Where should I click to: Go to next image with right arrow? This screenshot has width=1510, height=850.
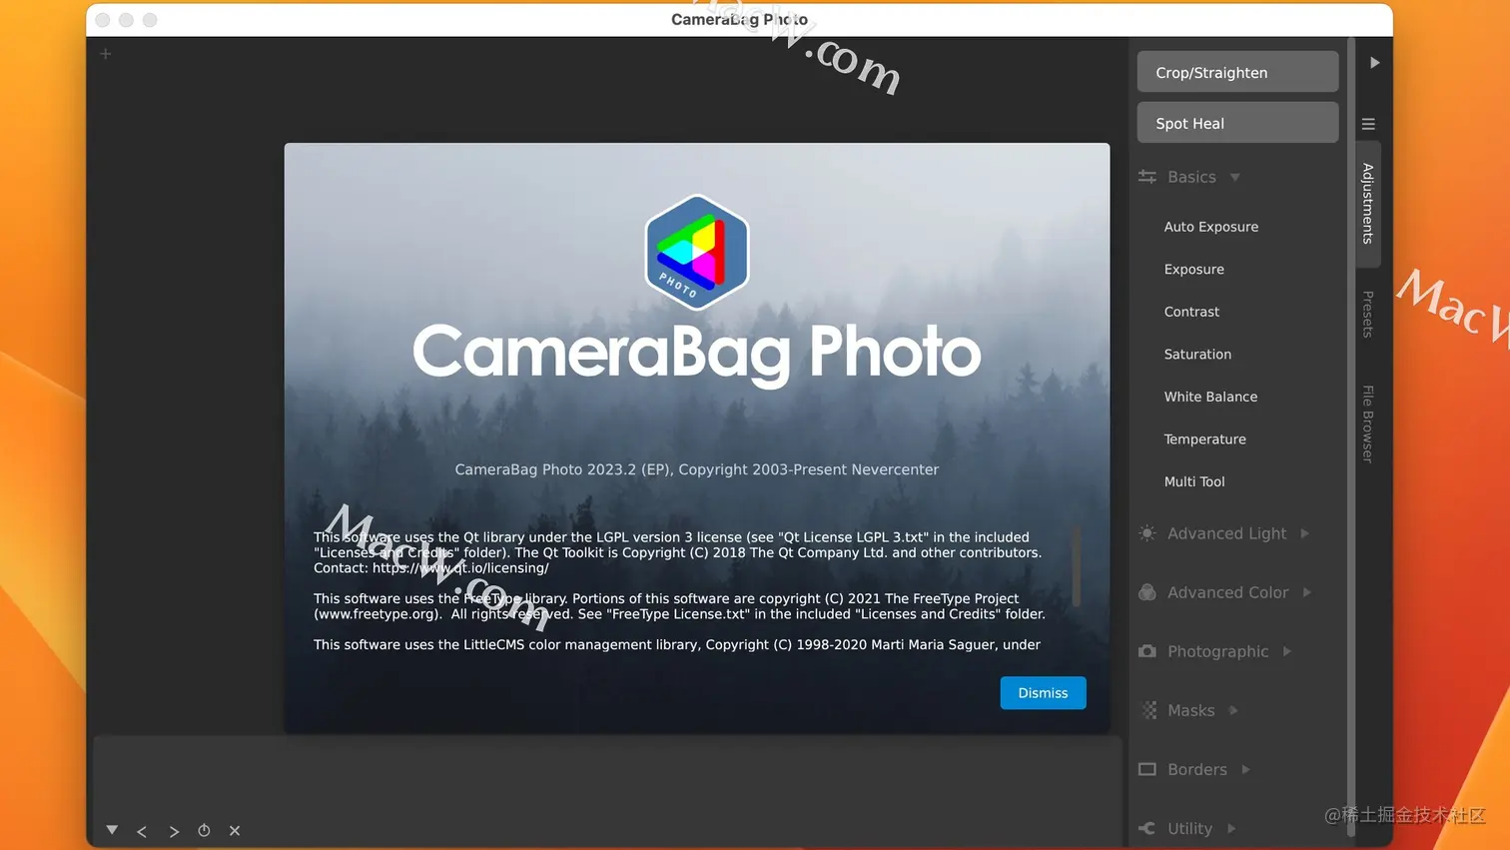(174, 831)
